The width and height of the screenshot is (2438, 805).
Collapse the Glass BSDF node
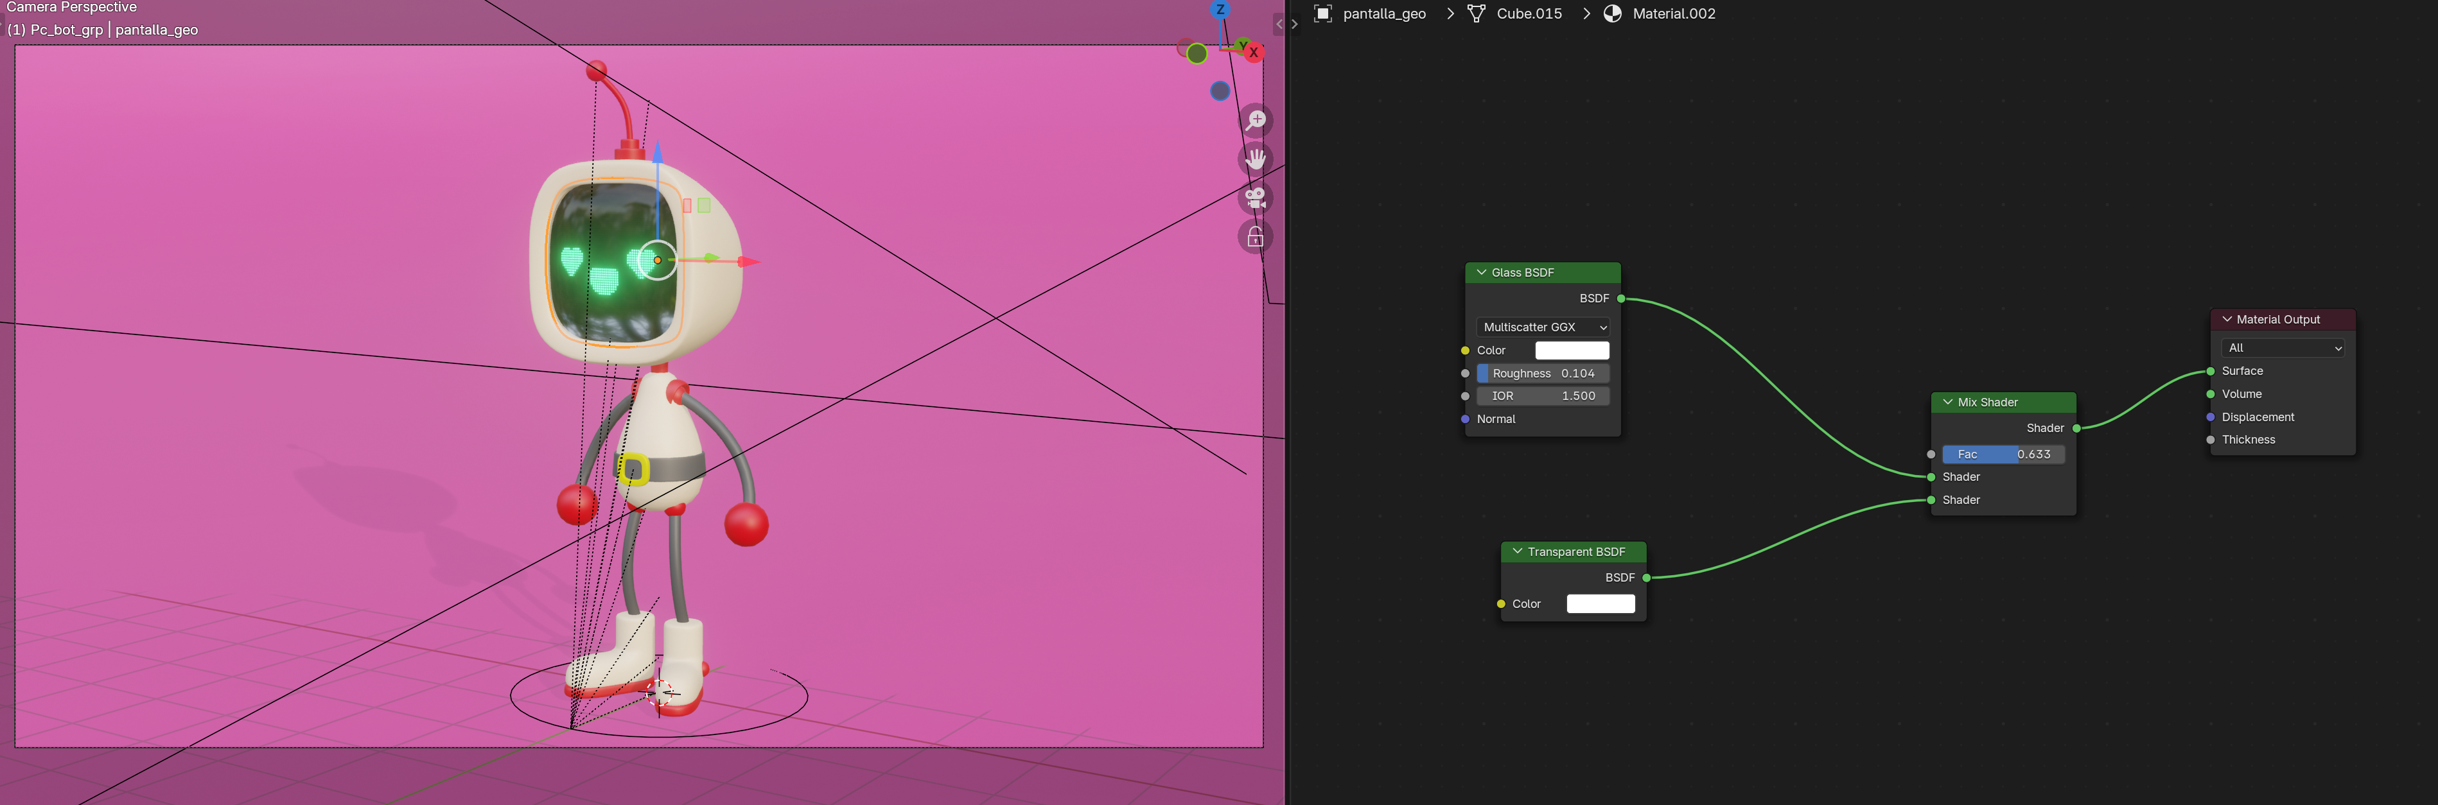pyautogui.click(x=1481, y=272)
